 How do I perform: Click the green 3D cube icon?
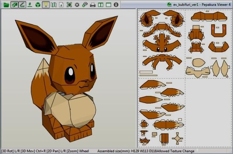[x=38, y=5]
